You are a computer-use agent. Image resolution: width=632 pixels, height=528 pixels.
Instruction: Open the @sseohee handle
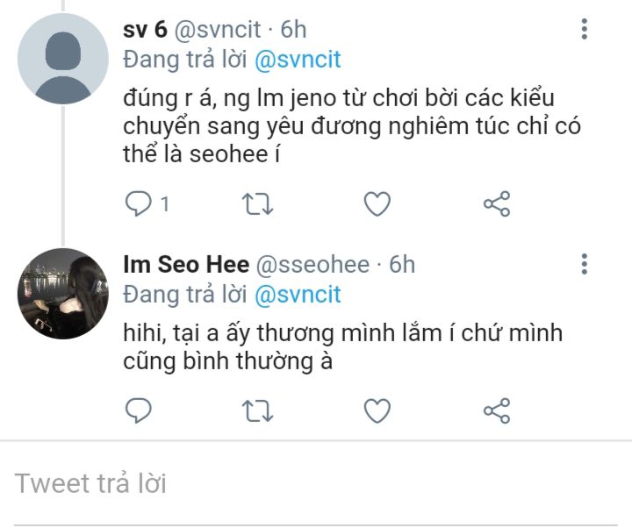(x=312, y=265)
